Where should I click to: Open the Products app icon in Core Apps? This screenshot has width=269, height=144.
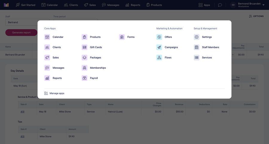pyautogui.click(x=84, y=37)
